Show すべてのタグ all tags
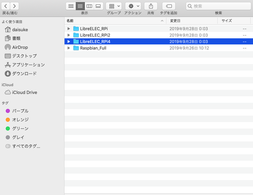The height and width of the screenshot is (195, 253). click(x=23, y=146)
